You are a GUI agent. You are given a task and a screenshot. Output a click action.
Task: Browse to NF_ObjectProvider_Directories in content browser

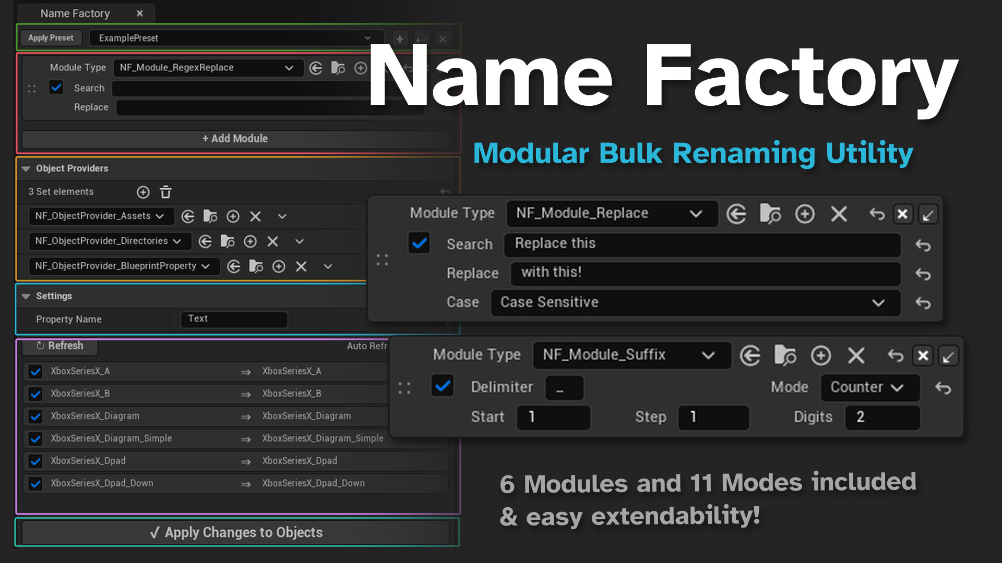228,241
